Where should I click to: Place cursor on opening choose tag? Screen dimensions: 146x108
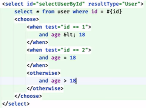27,19
